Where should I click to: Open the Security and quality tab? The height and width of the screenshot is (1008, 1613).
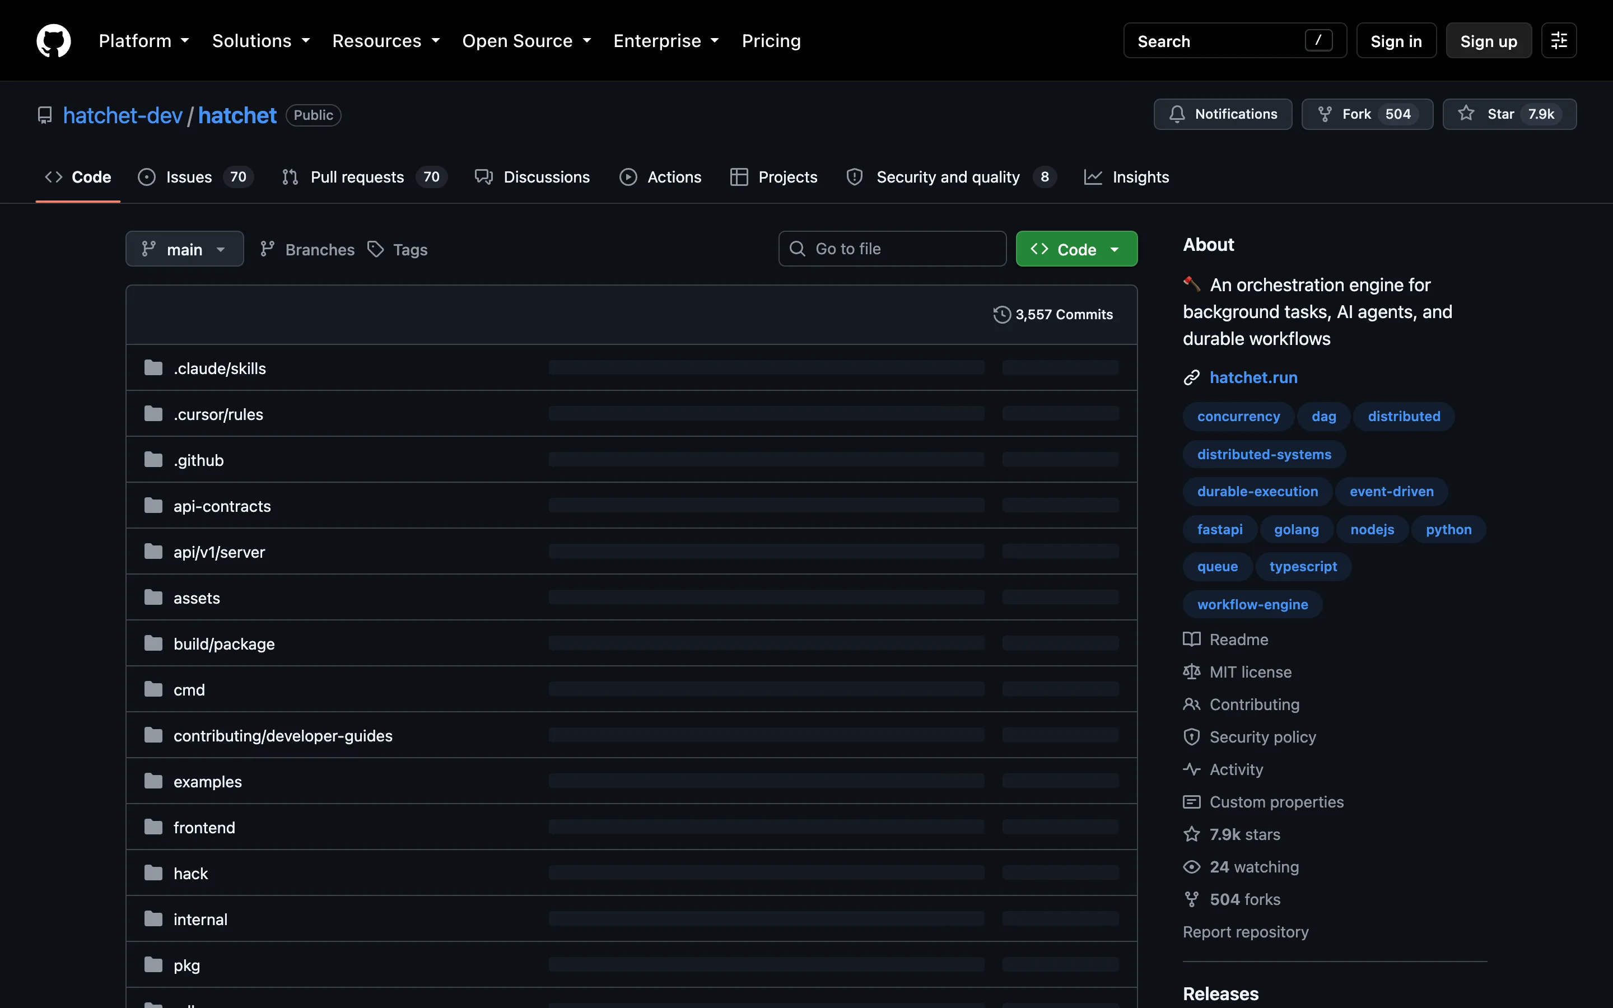coord(951,176)
